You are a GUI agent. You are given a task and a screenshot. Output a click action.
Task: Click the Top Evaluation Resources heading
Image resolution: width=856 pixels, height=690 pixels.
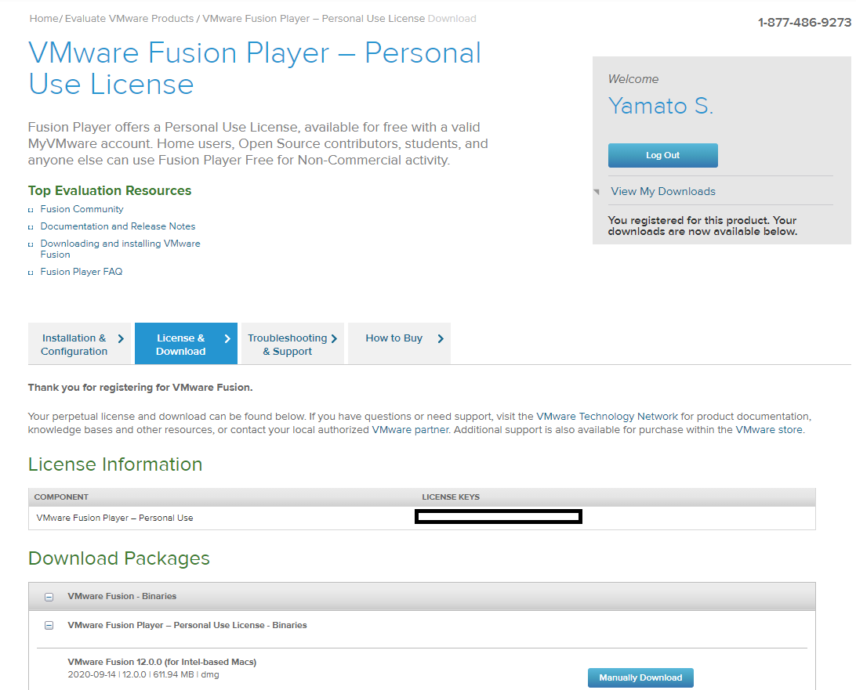tap(110, 190)
